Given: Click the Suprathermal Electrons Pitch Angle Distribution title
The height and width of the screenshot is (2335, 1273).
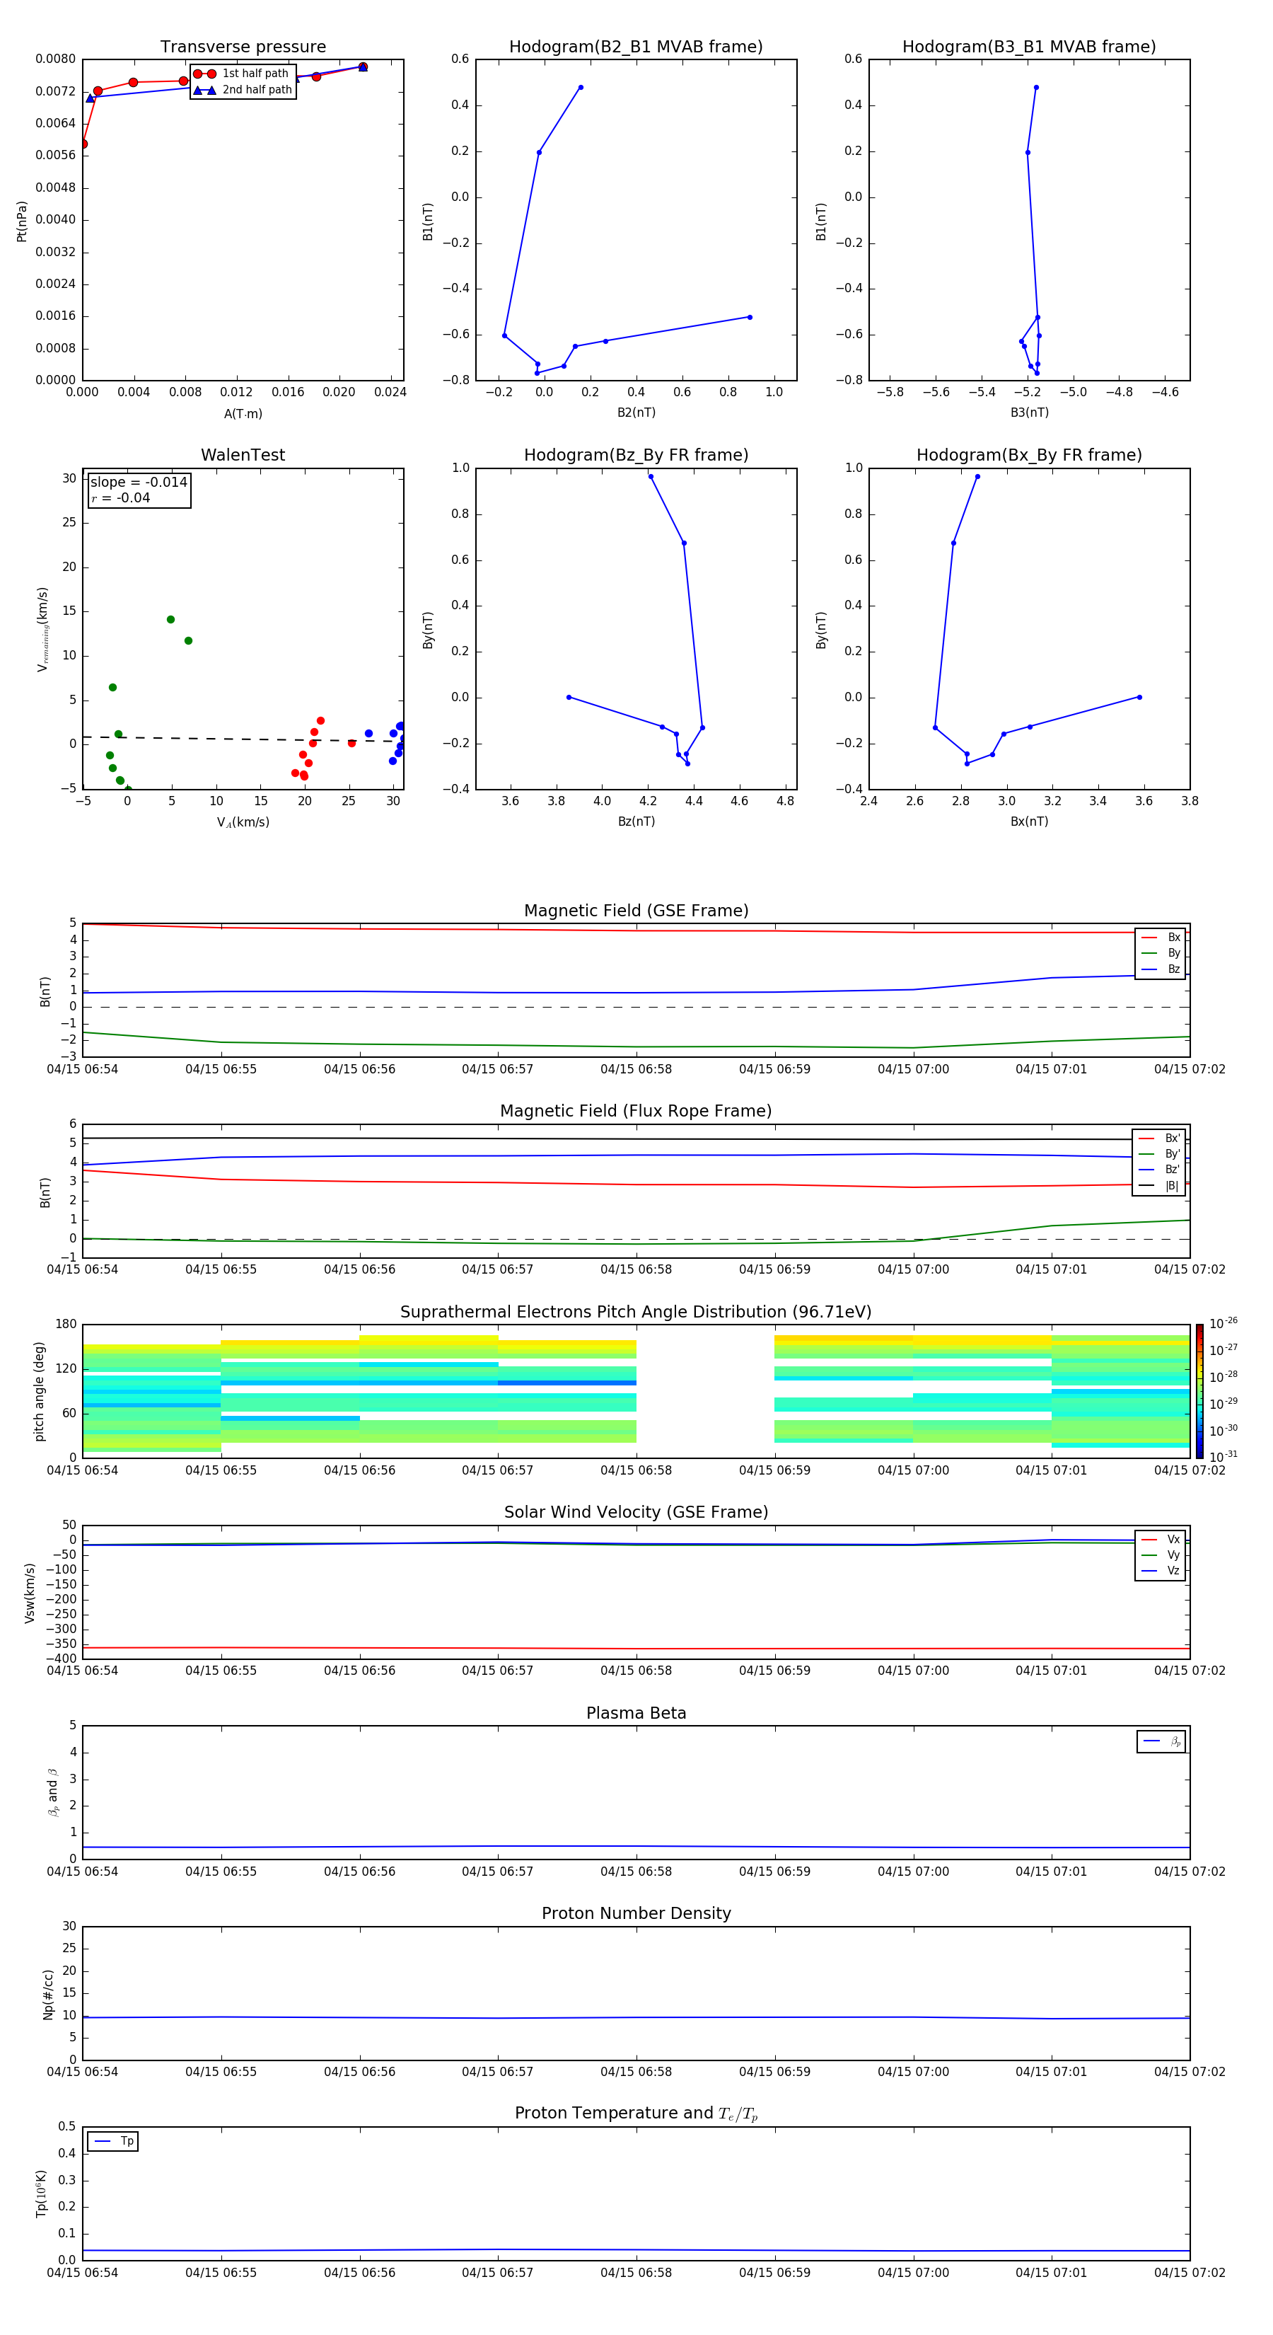Looking at the screenshot, I should coord(636,1313).
